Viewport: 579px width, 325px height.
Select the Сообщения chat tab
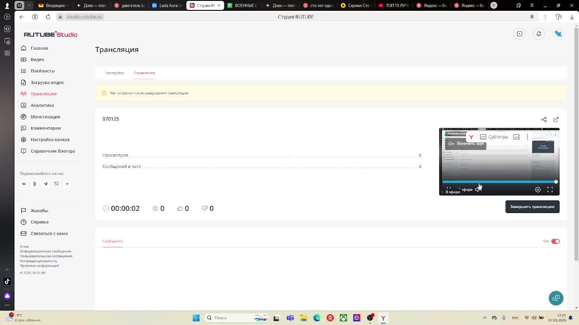click(x=113, y=241)
